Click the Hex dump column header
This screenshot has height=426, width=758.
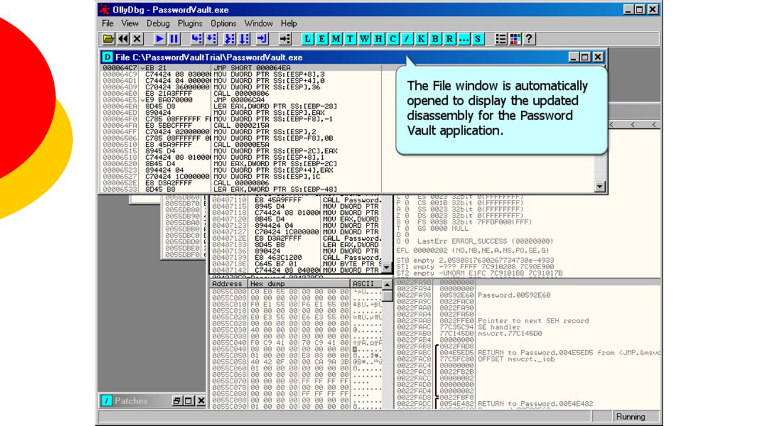(299, 284)
